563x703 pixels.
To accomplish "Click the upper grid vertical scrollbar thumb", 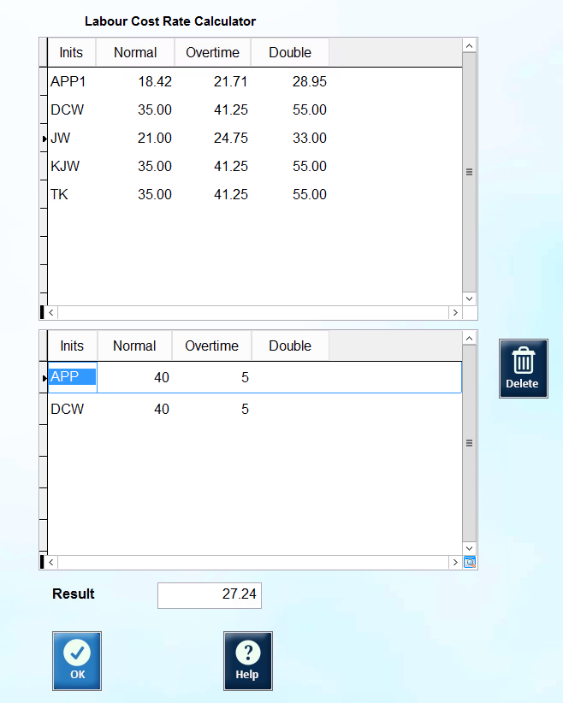I will pos(469,172).
